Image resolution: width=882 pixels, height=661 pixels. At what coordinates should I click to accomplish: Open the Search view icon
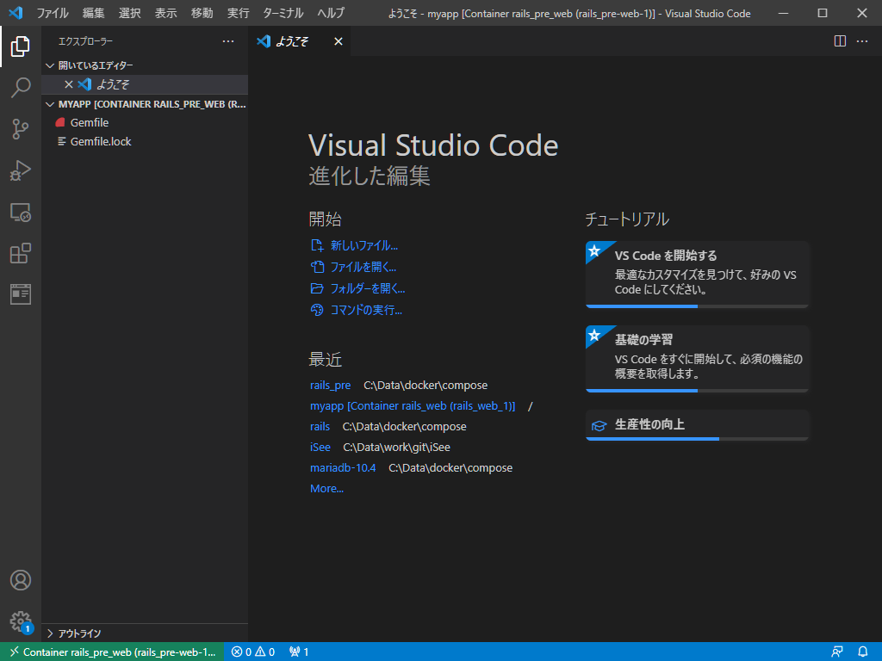click(21, 88)
